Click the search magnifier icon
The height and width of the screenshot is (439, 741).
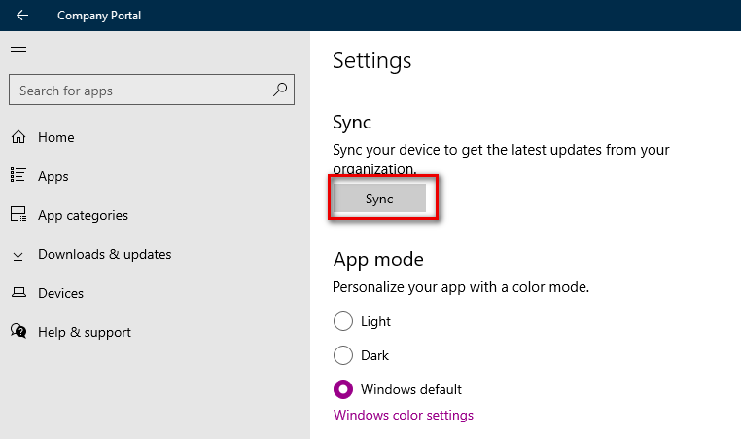(280, 91)
